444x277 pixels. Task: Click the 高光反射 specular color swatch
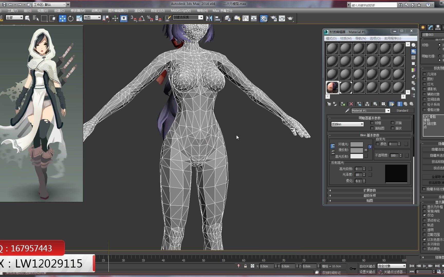pos(357,156)
